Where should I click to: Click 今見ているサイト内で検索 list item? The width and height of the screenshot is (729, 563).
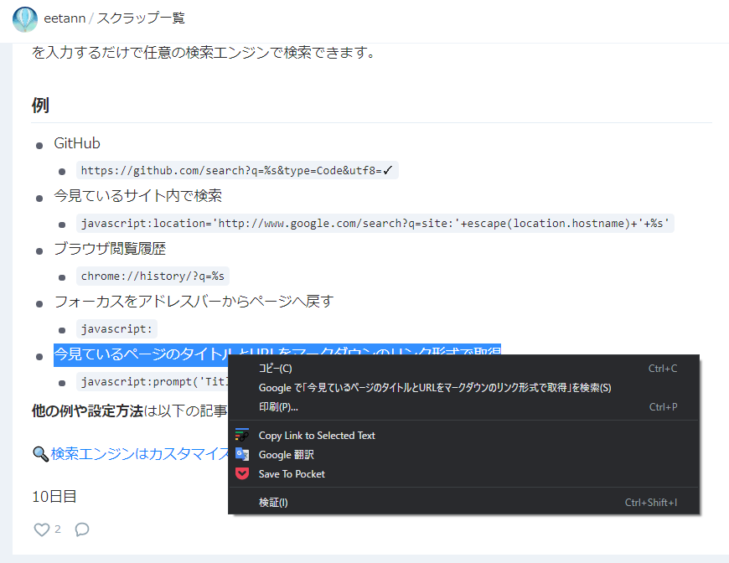click(x=137, y=196)
